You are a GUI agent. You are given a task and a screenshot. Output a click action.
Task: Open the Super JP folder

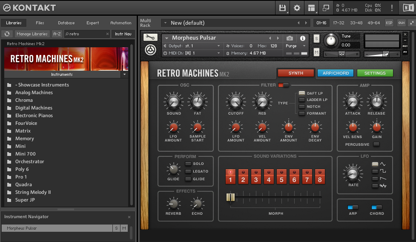click(x=25, y=200)
